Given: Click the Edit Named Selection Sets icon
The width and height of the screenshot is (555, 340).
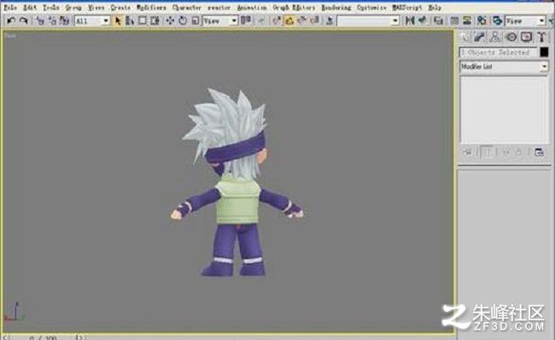Looking at the screenshot, I should (x=329, y=21).
